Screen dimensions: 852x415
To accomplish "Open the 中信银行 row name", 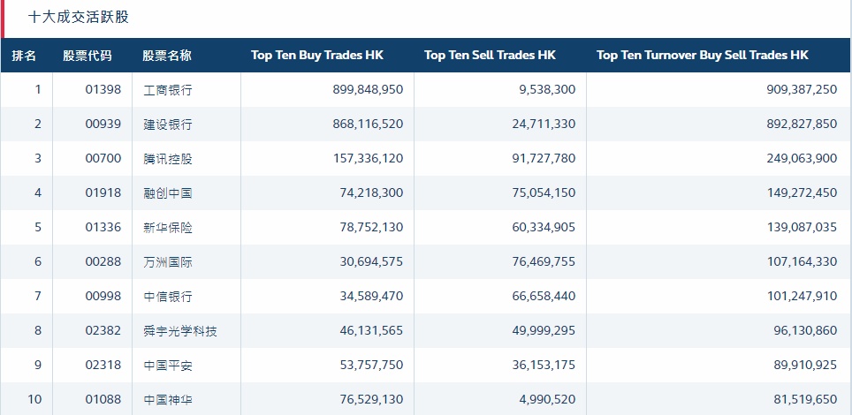I will [x=168, y=297].
